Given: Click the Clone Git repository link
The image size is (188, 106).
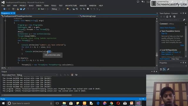Looking at the screenshot, I should pyautogui.click(x=176, y=52).
